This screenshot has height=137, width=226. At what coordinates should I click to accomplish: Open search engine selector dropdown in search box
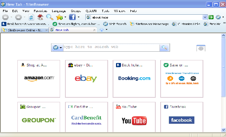click(x=57, y=48)
